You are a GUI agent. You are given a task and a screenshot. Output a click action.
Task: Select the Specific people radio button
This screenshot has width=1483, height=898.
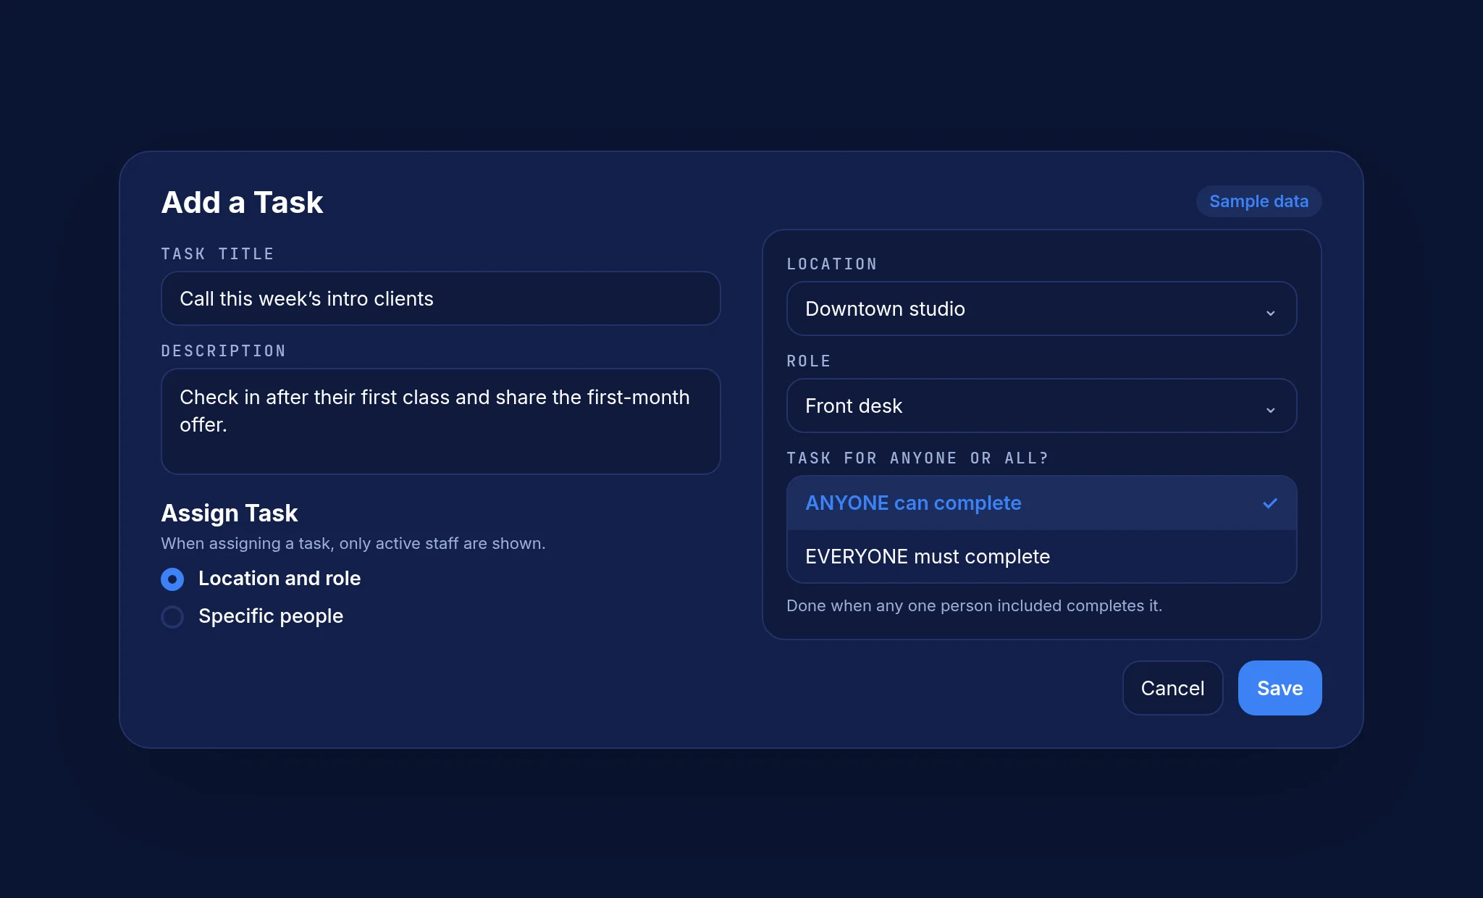(172, 616)
